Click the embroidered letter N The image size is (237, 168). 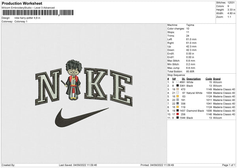click(x=48, y=87)
